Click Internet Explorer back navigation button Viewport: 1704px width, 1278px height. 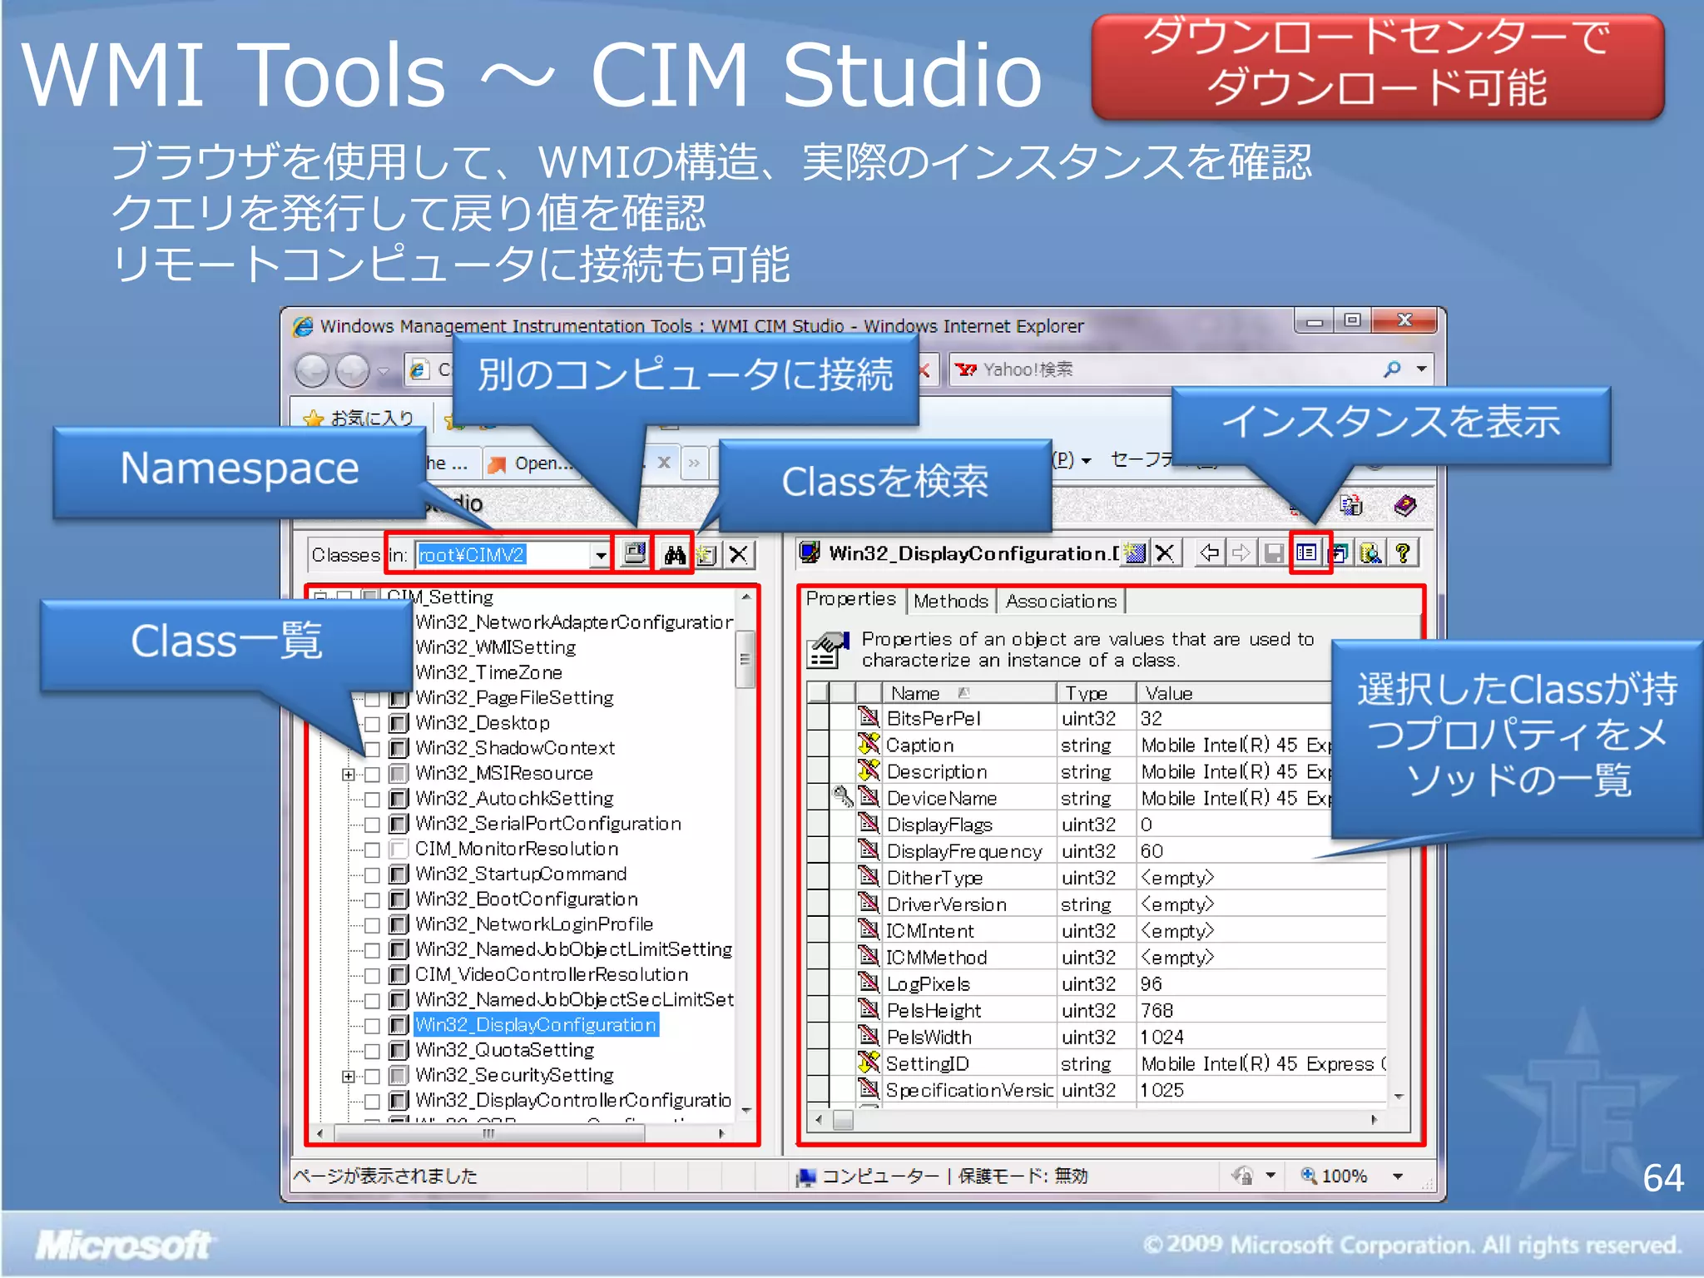(x=313, y=370)
